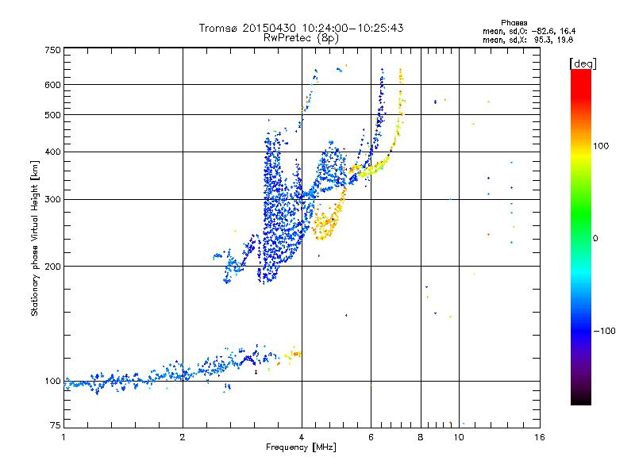Click the '6' frequency tick label
The width and height of the screenshot is (635, 476).
point(371,437)
